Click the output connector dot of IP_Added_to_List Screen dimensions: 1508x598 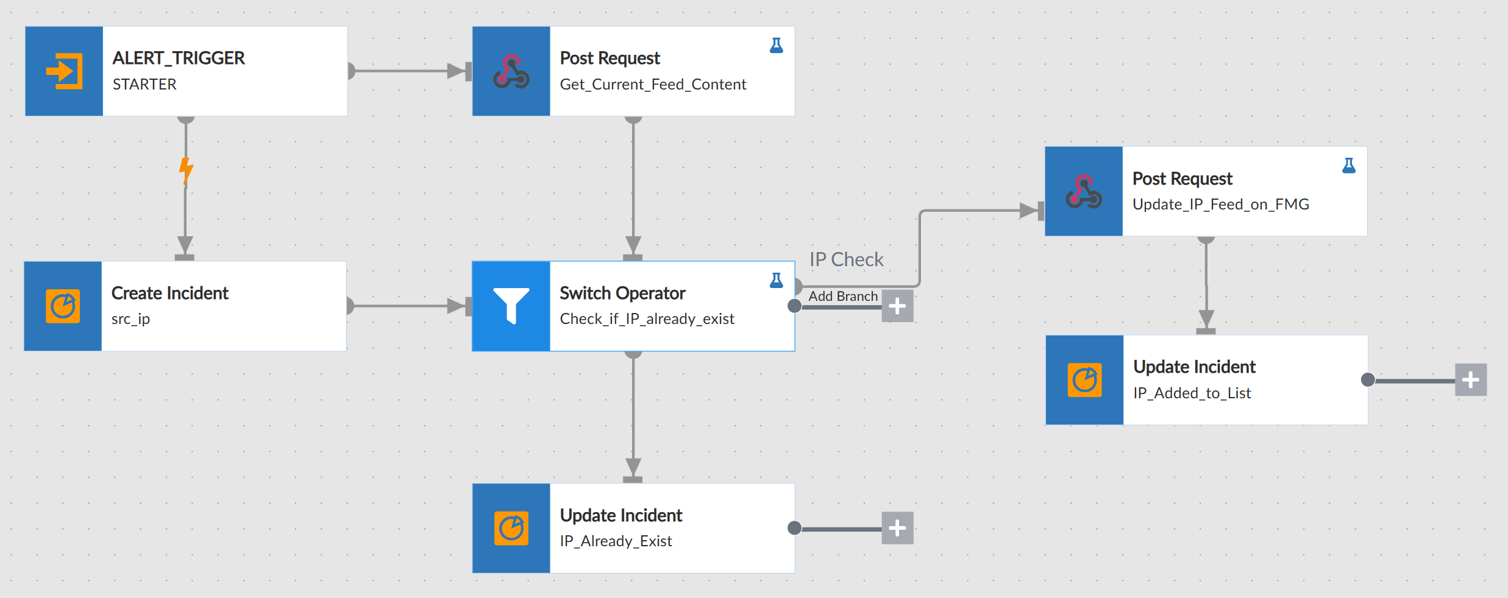(1368, 380)
